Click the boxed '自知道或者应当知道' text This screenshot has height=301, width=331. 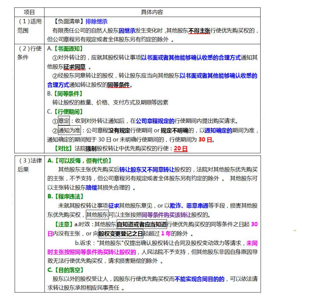(x=142, y=224)
